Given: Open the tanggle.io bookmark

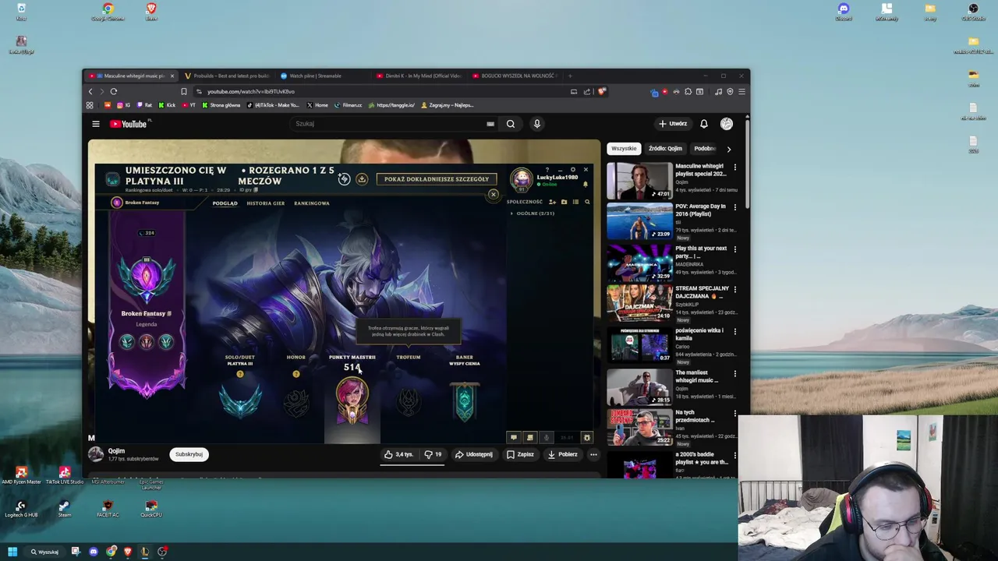Looking at the screenshot, I should tap(392, 105).
